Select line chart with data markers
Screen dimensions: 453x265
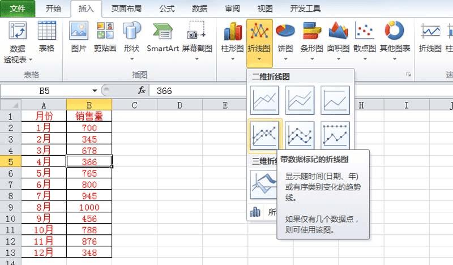(264, 135)
